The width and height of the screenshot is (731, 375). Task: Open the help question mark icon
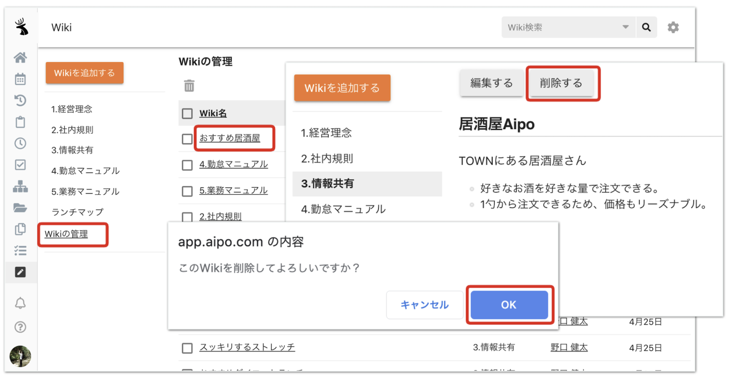(20, 327)
